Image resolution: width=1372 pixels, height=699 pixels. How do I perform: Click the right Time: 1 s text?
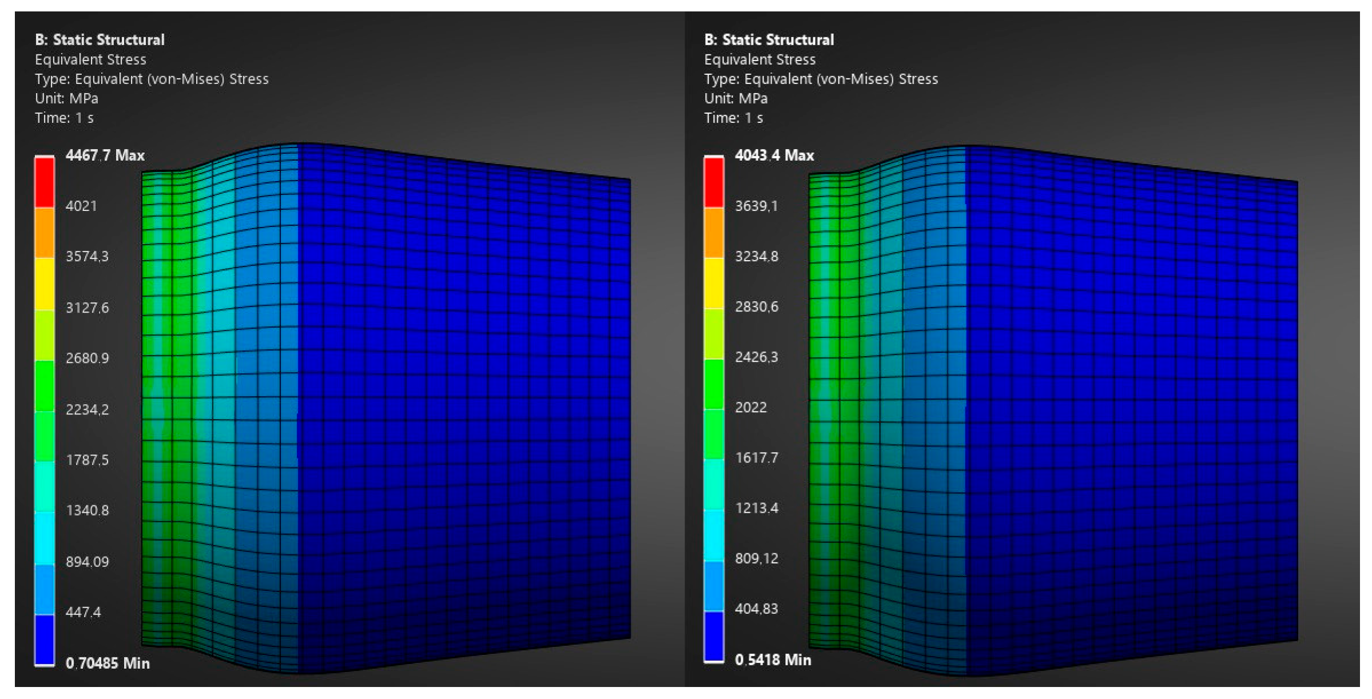[x=733, y=118]
